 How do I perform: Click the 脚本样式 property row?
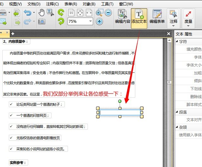(188, 104)
